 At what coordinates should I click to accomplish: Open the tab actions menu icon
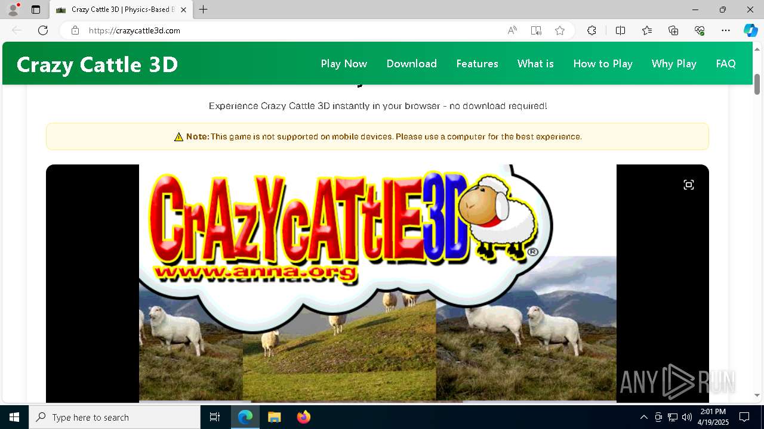click(36, 10)
